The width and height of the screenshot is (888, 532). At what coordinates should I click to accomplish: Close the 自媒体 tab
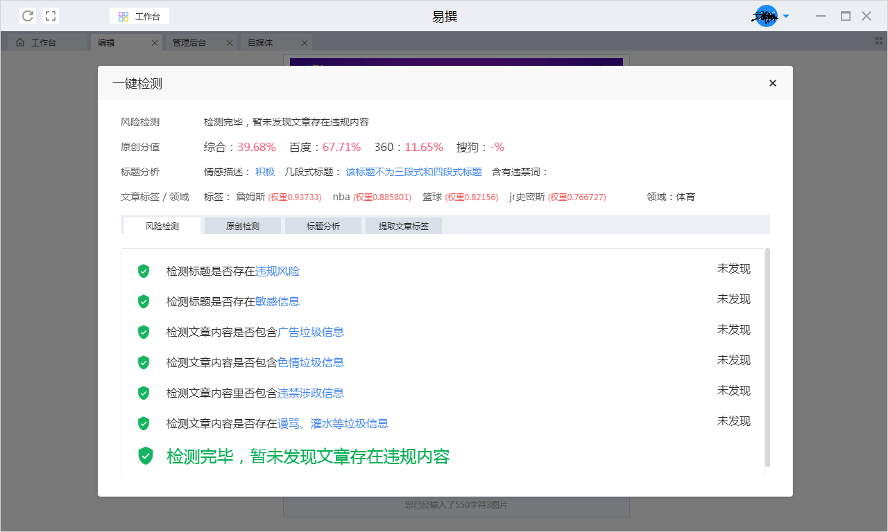tap(304, 43)
